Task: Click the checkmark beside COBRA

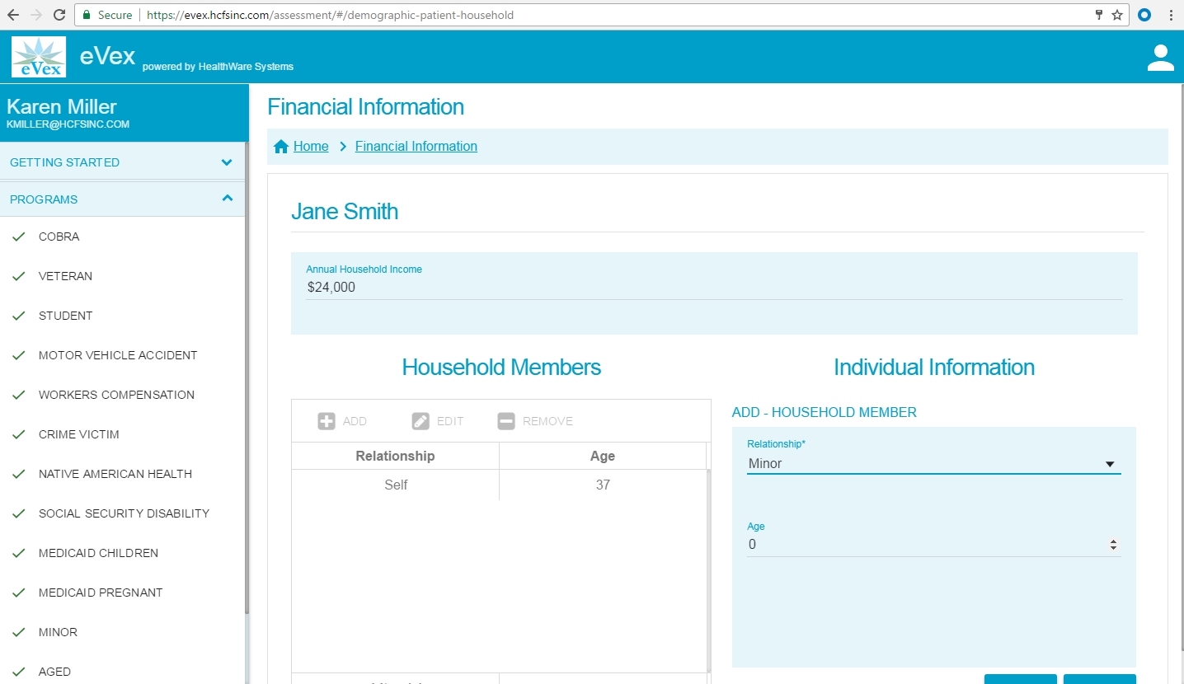Action: [x=19, y=237]
